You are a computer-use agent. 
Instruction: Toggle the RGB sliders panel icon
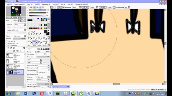31,7
